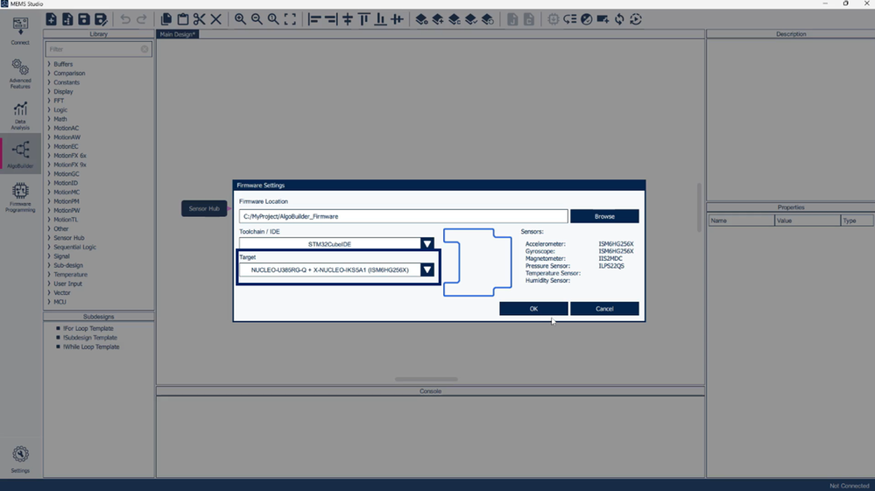
Task: Click the Cut scissors icon
Action: point(199,19)
